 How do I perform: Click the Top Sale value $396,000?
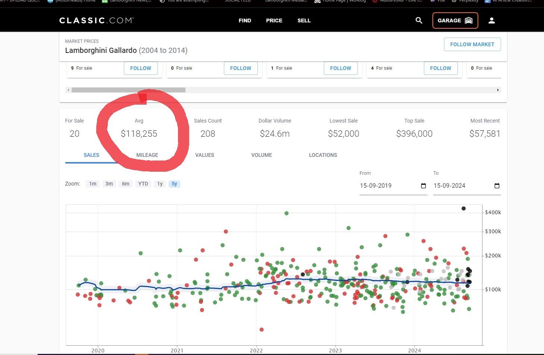[414, 134]
